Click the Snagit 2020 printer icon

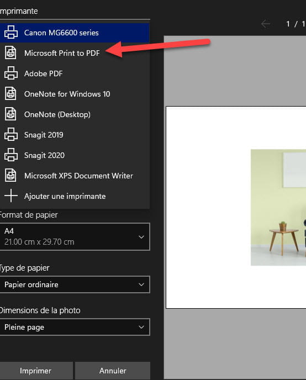coord(11,155)
